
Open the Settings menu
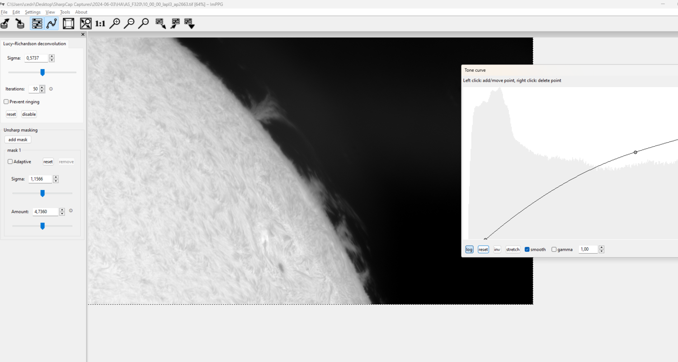[x=33, y=12]
